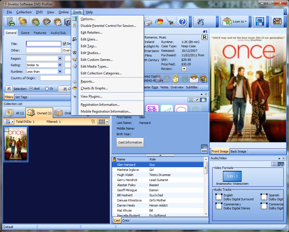
Task: Click the disc with two users icon
Action: point(203,79)
